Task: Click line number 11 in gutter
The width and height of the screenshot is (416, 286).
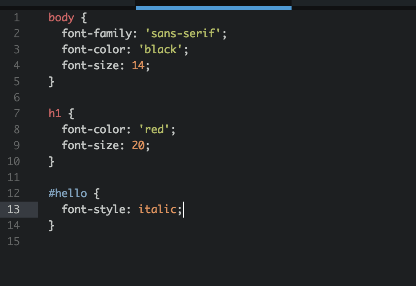Action: (13, 177)
